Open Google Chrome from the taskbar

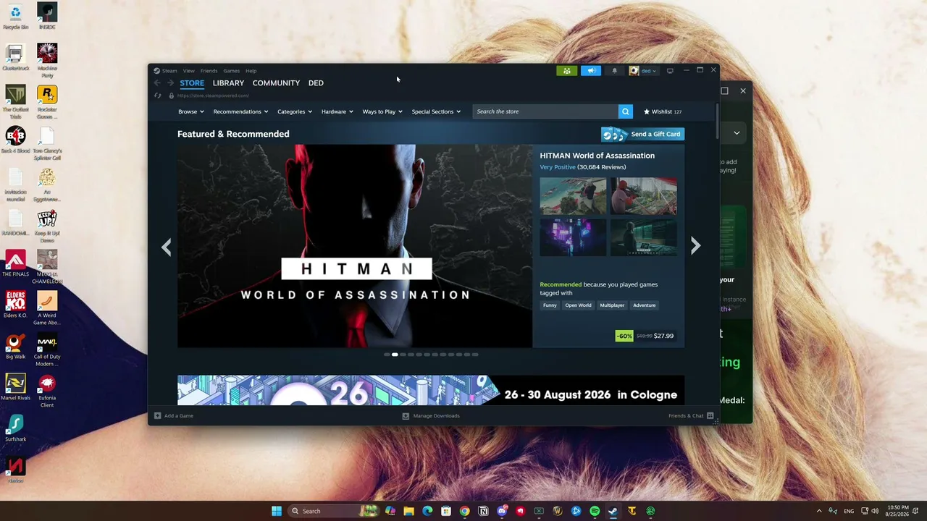click(464, 511)
